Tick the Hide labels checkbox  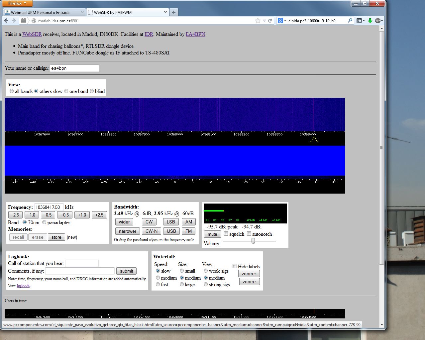tap(235, 266)
